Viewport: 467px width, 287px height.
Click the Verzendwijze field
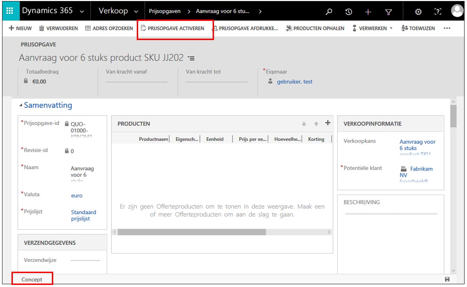pos(85,260)
